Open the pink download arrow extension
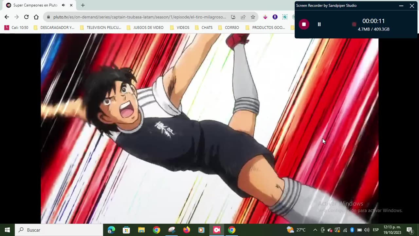419x236 pixels. coord(265,17)
